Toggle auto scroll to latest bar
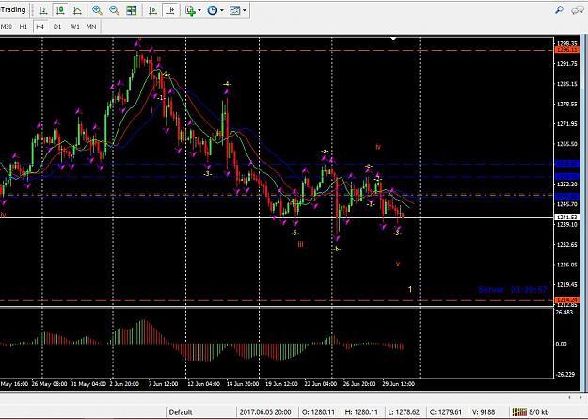 (152, 10)
